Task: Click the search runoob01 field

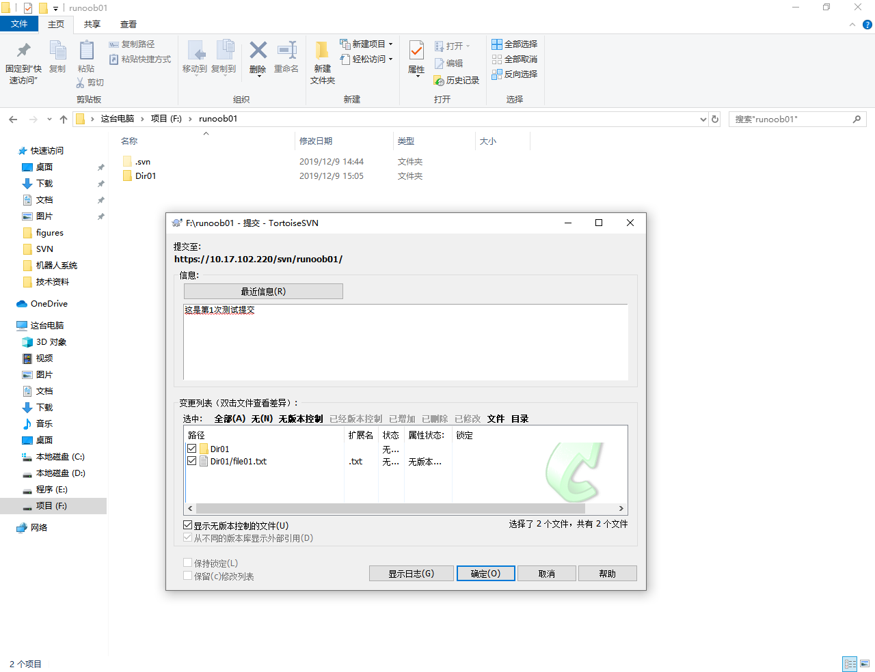Action: (797, 120)
